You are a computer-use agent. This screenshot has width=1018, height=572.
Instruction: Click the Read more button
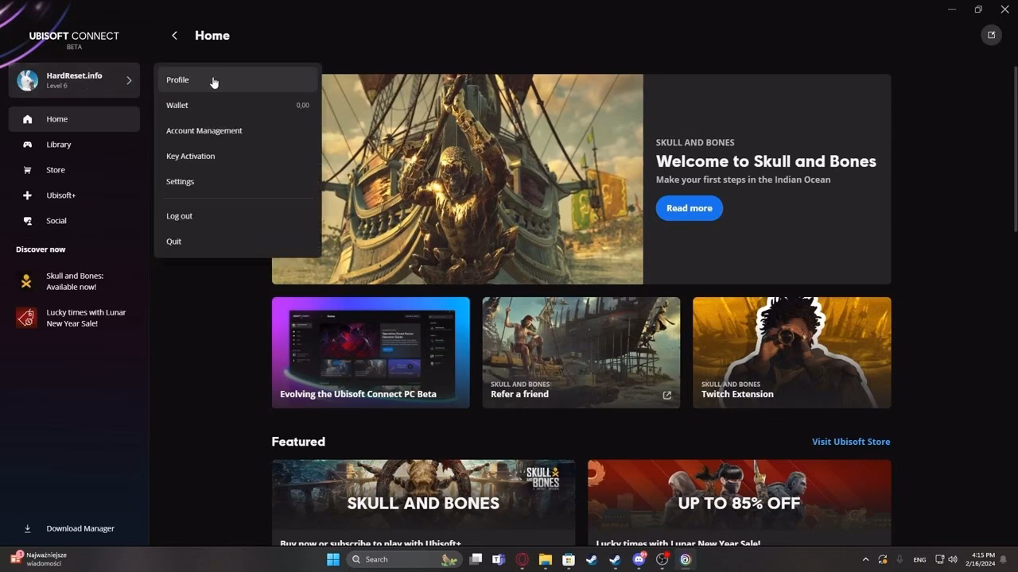tap(690, 208)
